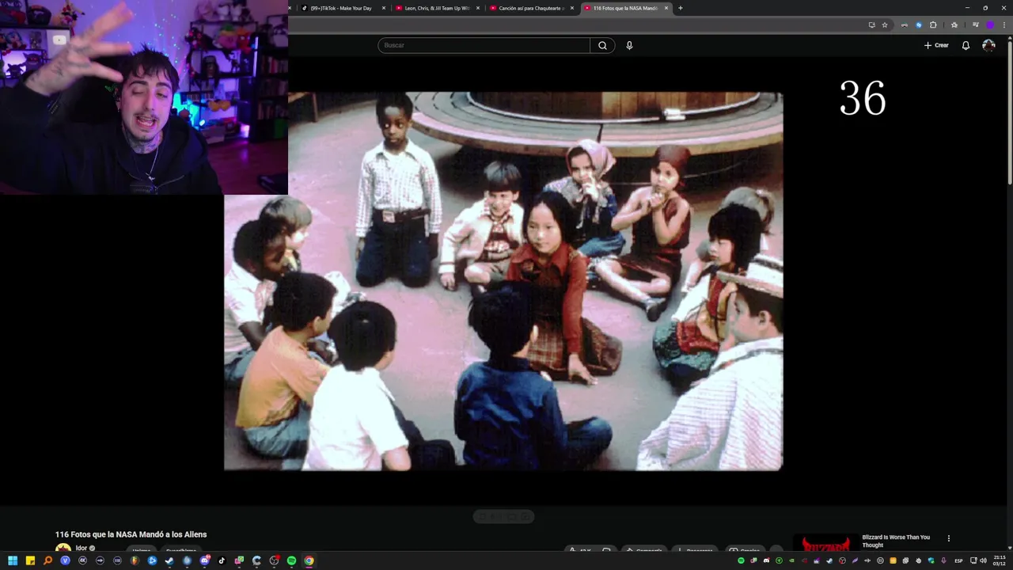Screen dimensions: 1013x570
Task: Click the purple Chrome profile icon
Action: [x=989, y=25]
